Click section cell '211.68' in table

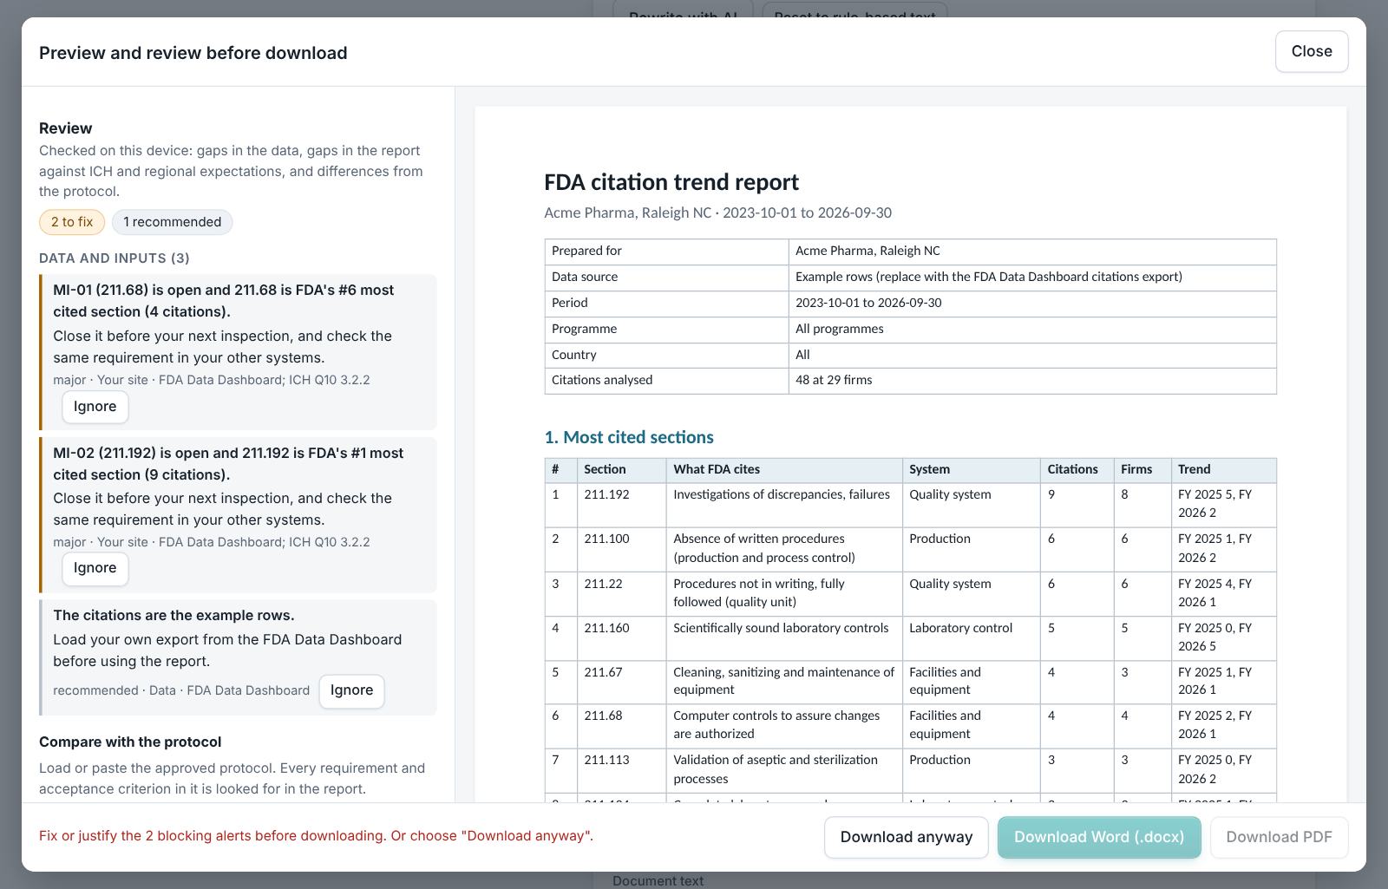[x=621, y=725]
